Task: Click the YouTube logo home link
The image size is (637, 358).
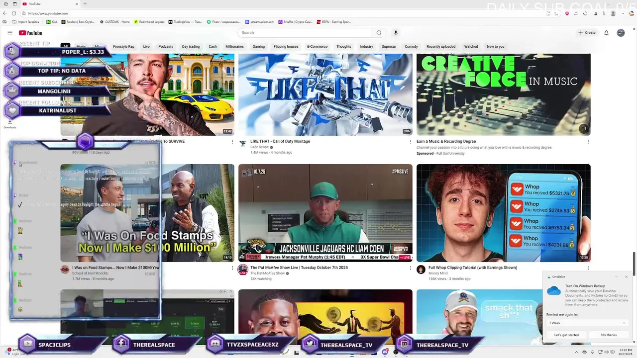Action: (x=30, y=33)
